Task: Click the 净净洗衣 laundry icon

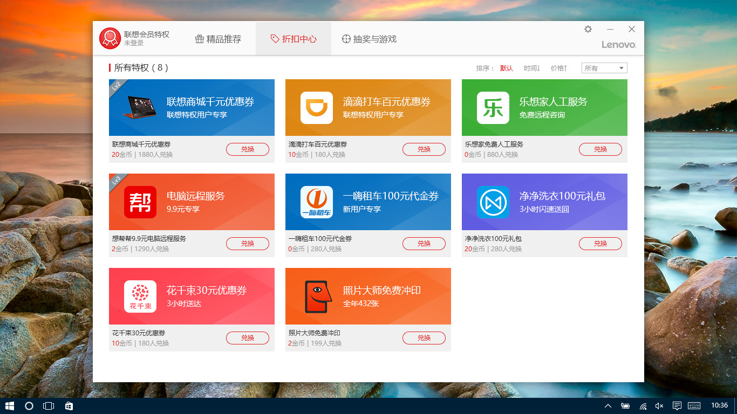Action: point(493,202)
